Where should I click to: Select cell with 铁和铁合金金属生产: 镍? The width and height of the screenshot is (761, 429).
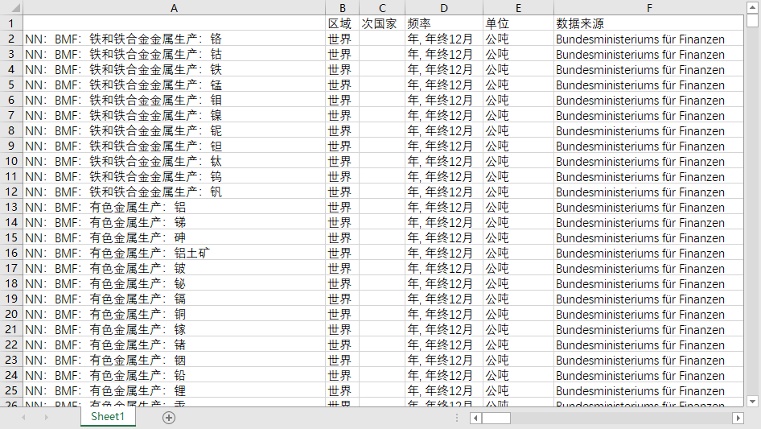pyautogui.click(x=175, y=115)
